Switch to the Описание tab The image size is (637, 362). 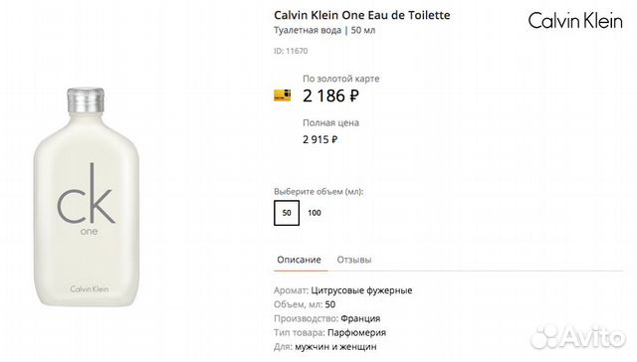click(x=299, y=260)
